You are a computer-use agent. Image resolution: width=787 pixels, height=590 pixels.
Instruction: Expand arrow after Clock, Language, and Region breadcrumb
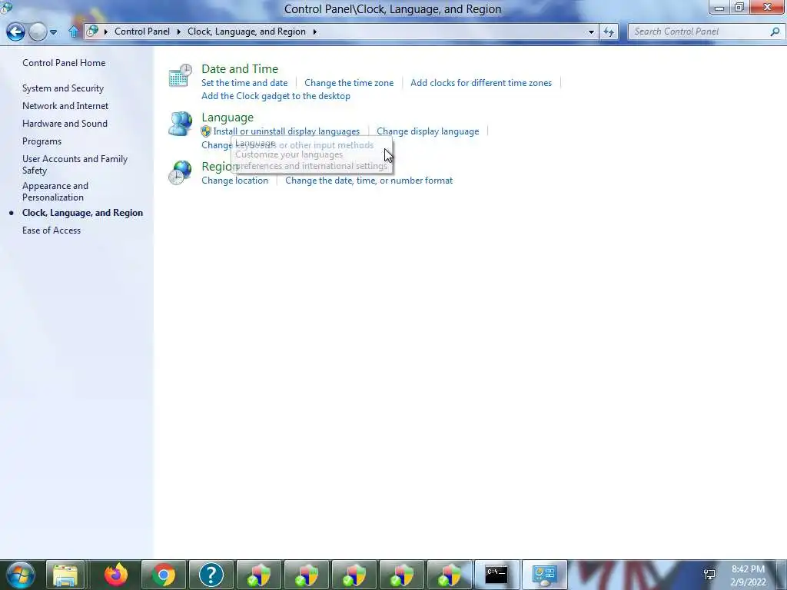(314, 31)
